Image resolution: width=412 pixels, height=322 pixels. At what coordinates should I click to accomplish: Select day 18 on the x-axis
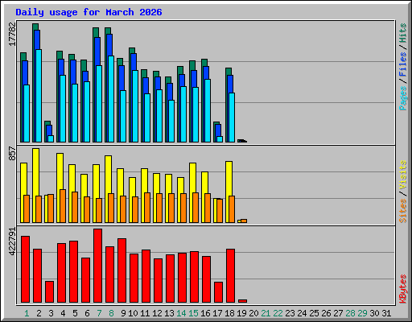click(229, 313)
